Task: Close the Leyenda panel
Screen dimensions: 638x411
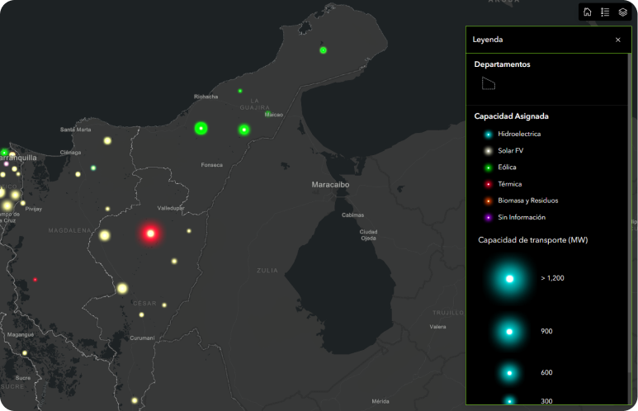Action: [x=617, y=40]
